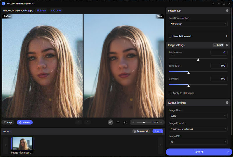Click the Output Settings help icon
The height and width of the screenshot is (157, 233).
coord(227,103)
